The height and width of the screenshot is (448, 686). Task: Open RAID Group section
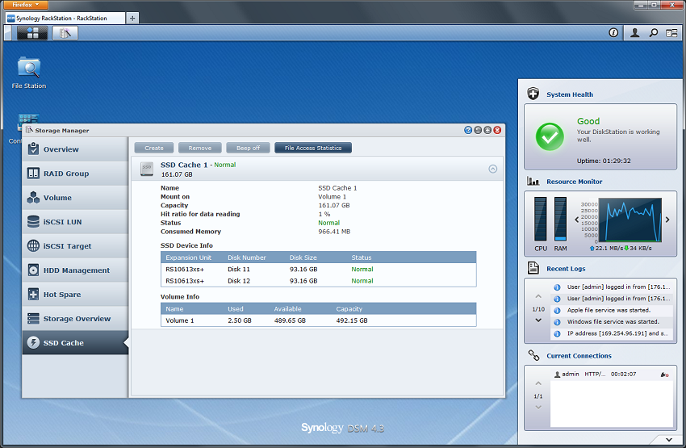pyautogui.click(x=75, y=174)
